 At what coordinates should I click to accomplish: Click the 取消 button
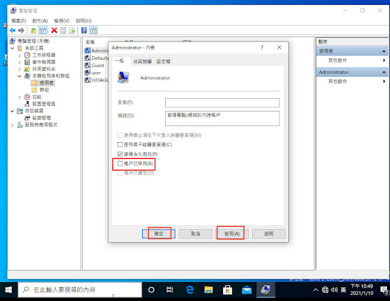(x=195, y=233)
